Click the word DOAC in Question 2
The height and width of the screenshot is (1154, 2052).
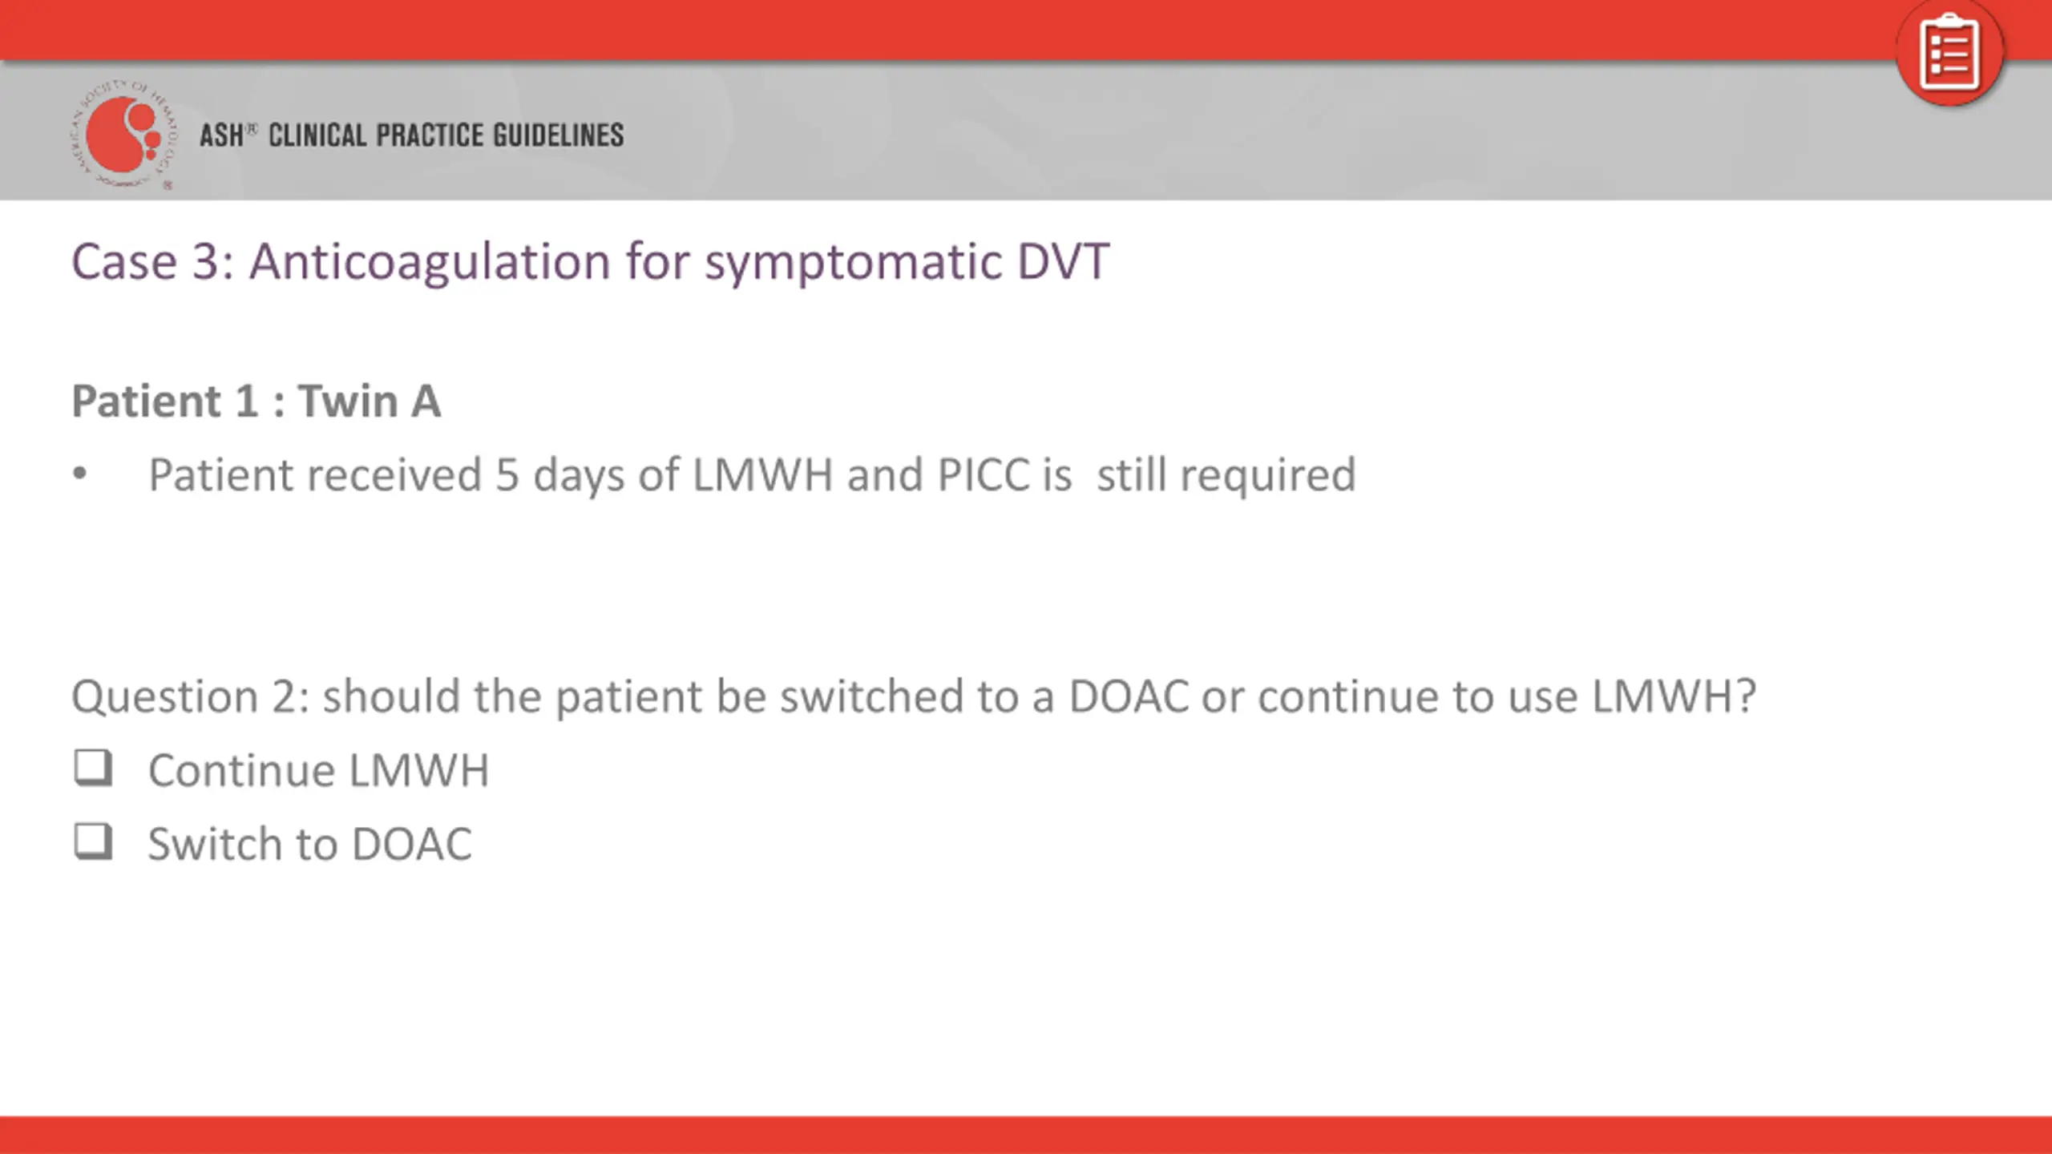1129,696
